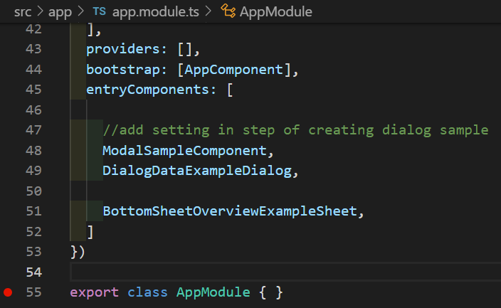Click line number 52 in the gutter

33,232
